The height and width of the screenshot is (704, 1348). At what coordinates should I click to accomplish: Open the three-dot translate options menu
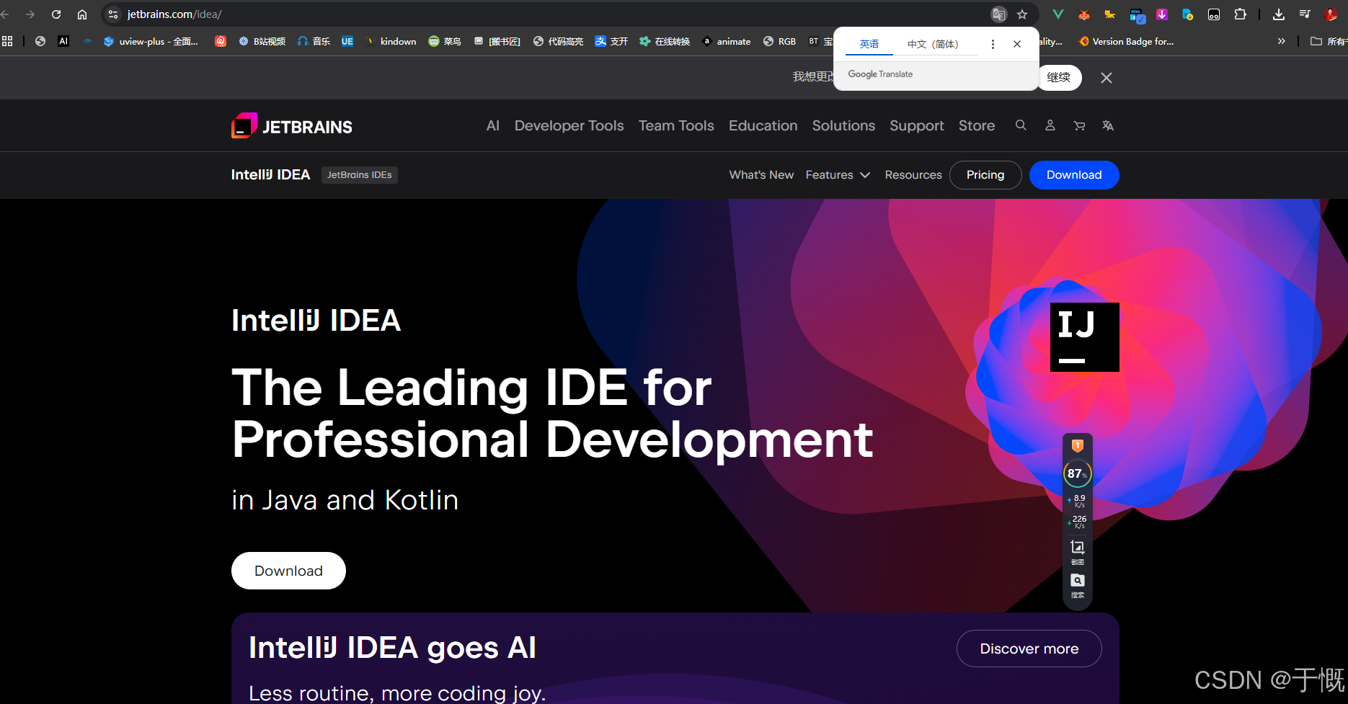(x=993, y=44)
